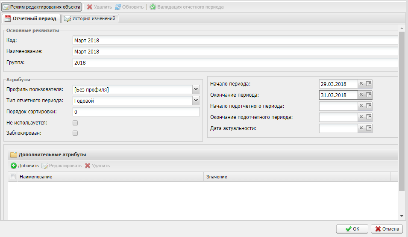Open the Тип отчетного периода dropdown
Viewport: 408px width, 237px height.
(196, 101)
